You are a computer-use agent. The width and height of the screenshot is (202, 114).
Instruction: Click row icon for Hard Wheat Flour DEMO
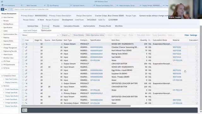pos(26,51)
